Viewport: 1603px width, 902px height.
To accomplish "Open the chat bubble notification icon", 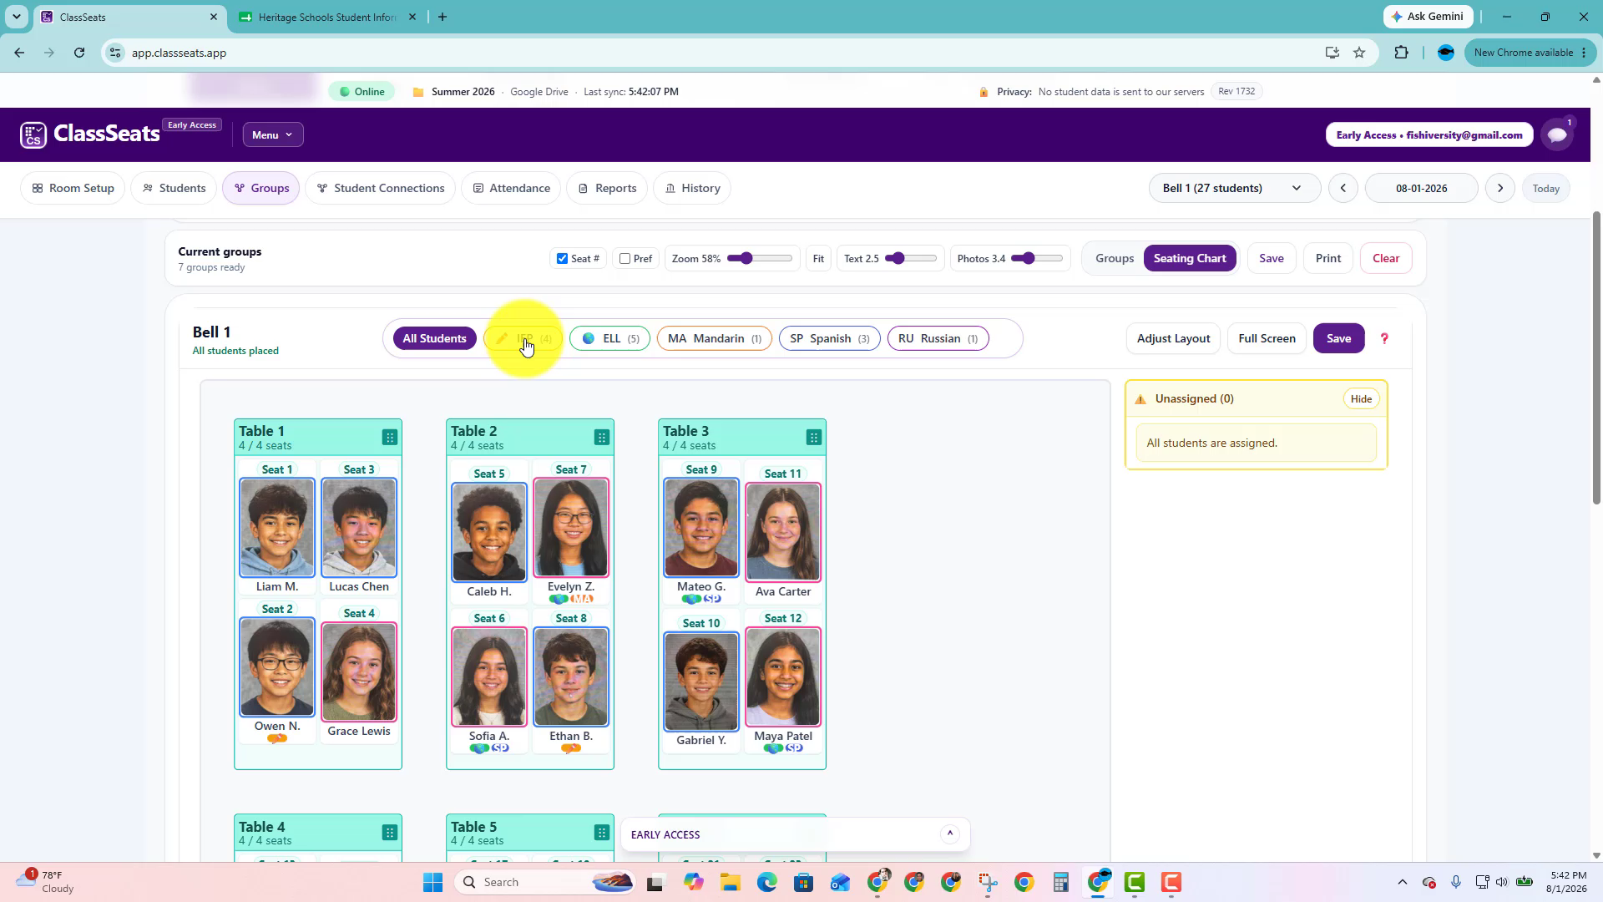I will tap(1557, 134).
